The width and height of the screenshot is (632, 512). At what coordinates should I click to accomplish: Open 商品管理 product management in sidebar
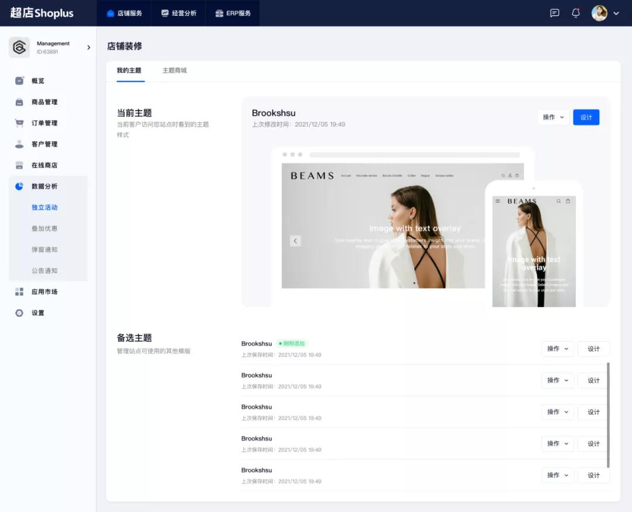click(x=44, y=102)
